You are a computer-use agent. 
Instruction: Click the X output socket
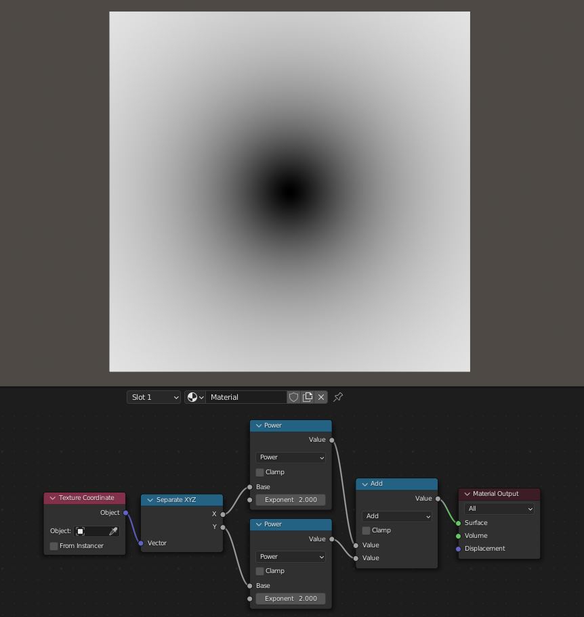223,514
